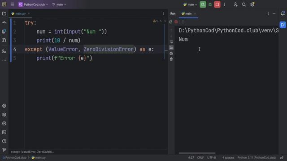Show more tool windows ellipsis
The height and width of the screenshot is (161, 287).
(x=4, y=60)
